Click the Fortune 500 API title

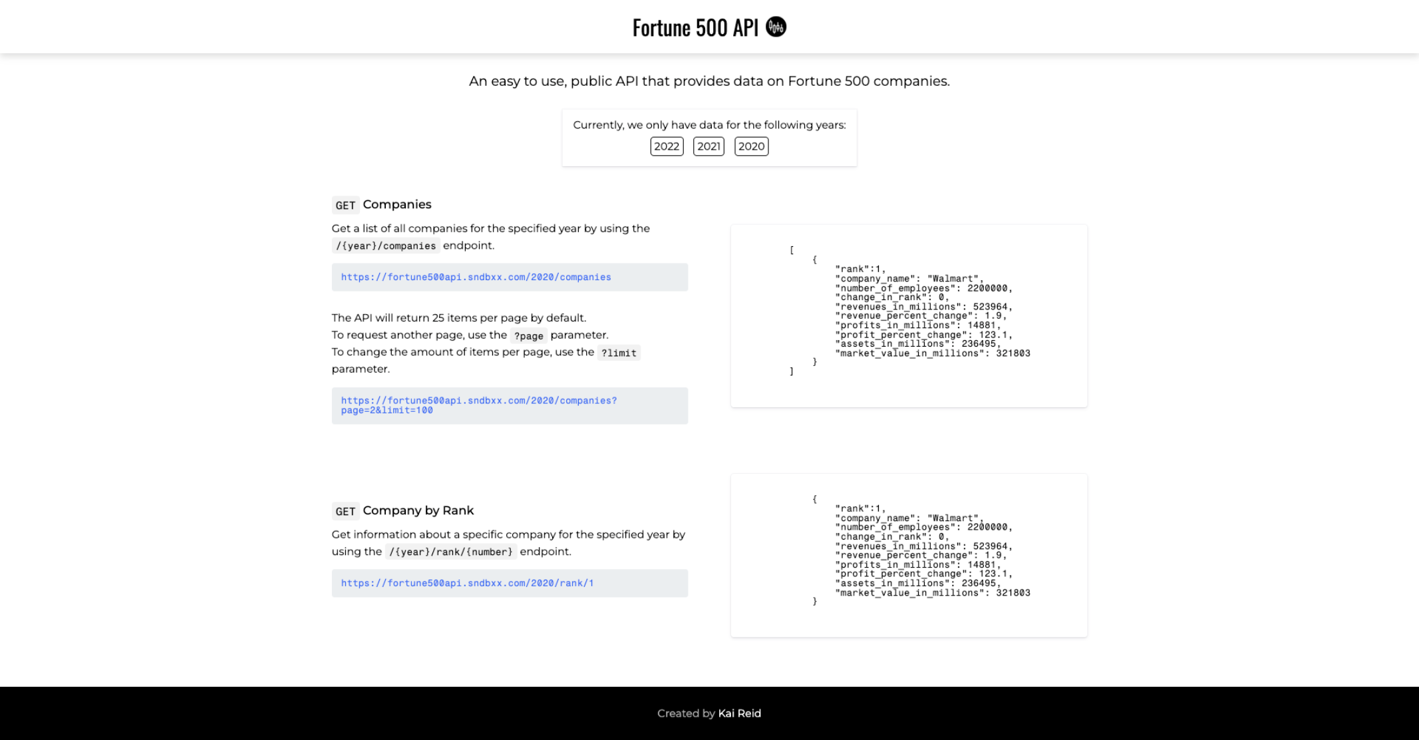click(695, 27)
